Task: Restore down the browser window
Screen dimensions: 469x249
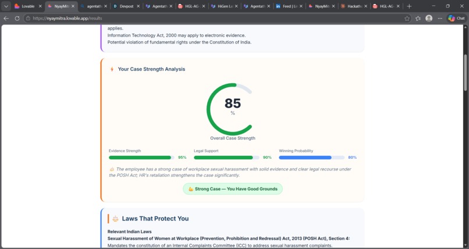Action: pos(448,6)
